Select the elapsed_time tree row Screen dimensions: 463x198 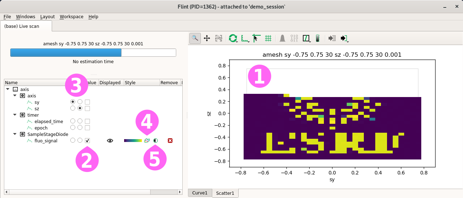tap(93, 121)
